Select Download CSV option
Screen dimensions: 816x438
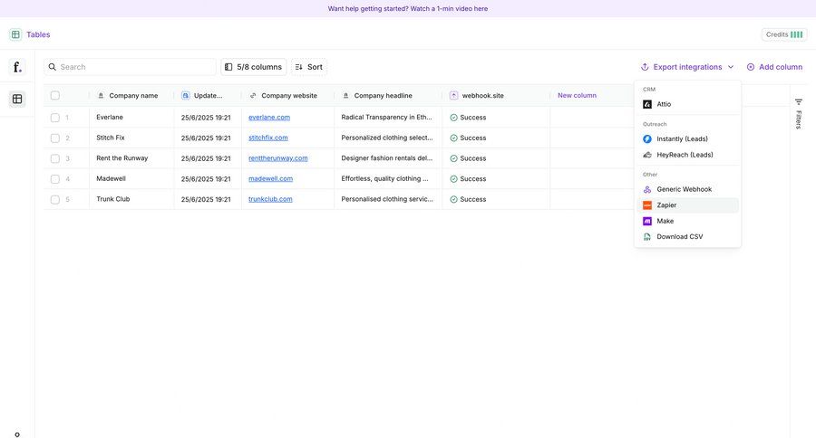pyautogui.click(x=687, y=236)
